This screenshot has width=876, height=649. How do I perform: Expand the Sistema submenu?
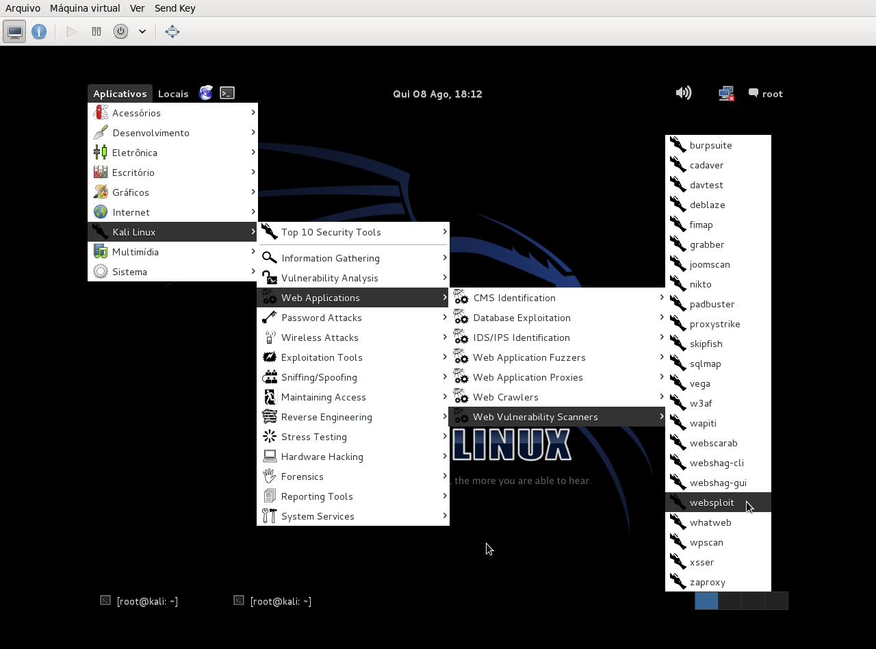172,272
